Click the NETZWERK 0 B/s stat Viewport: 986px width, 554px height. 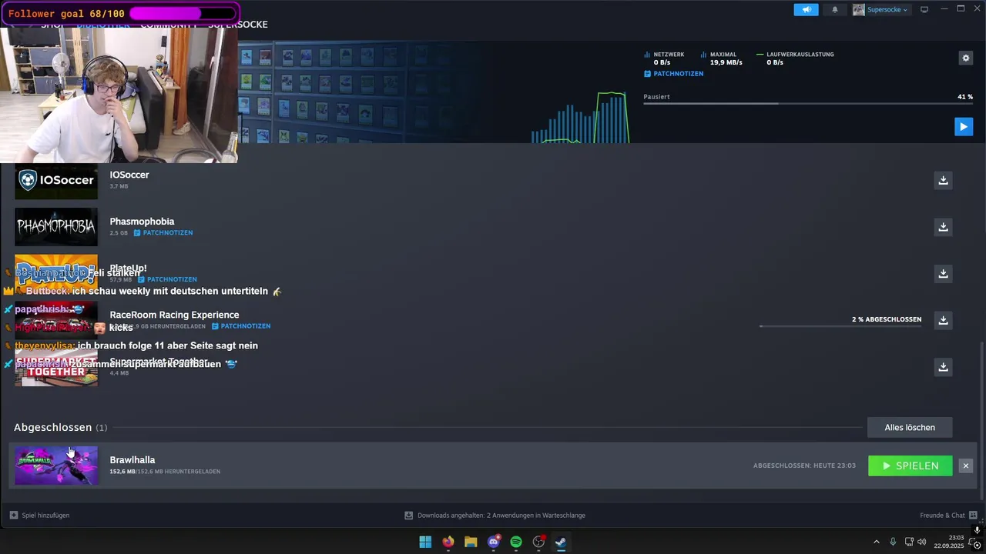[x=664, y=58]
